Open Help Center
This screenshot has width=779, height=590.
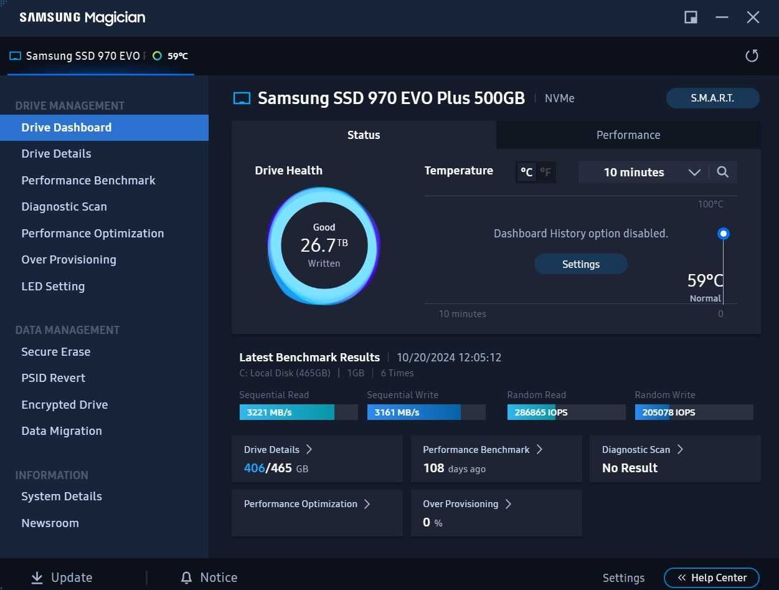[712, 578]
